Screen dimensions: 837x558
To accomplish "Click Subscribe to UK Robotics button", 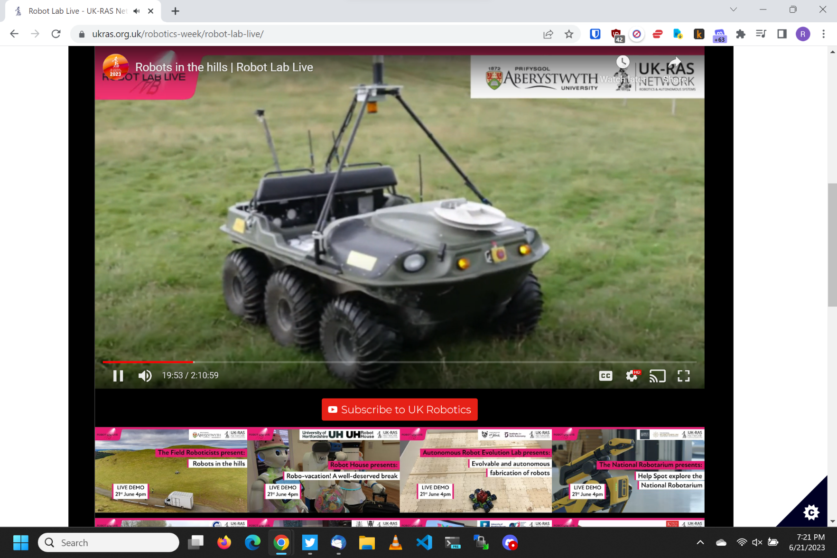I will (400, 409).
